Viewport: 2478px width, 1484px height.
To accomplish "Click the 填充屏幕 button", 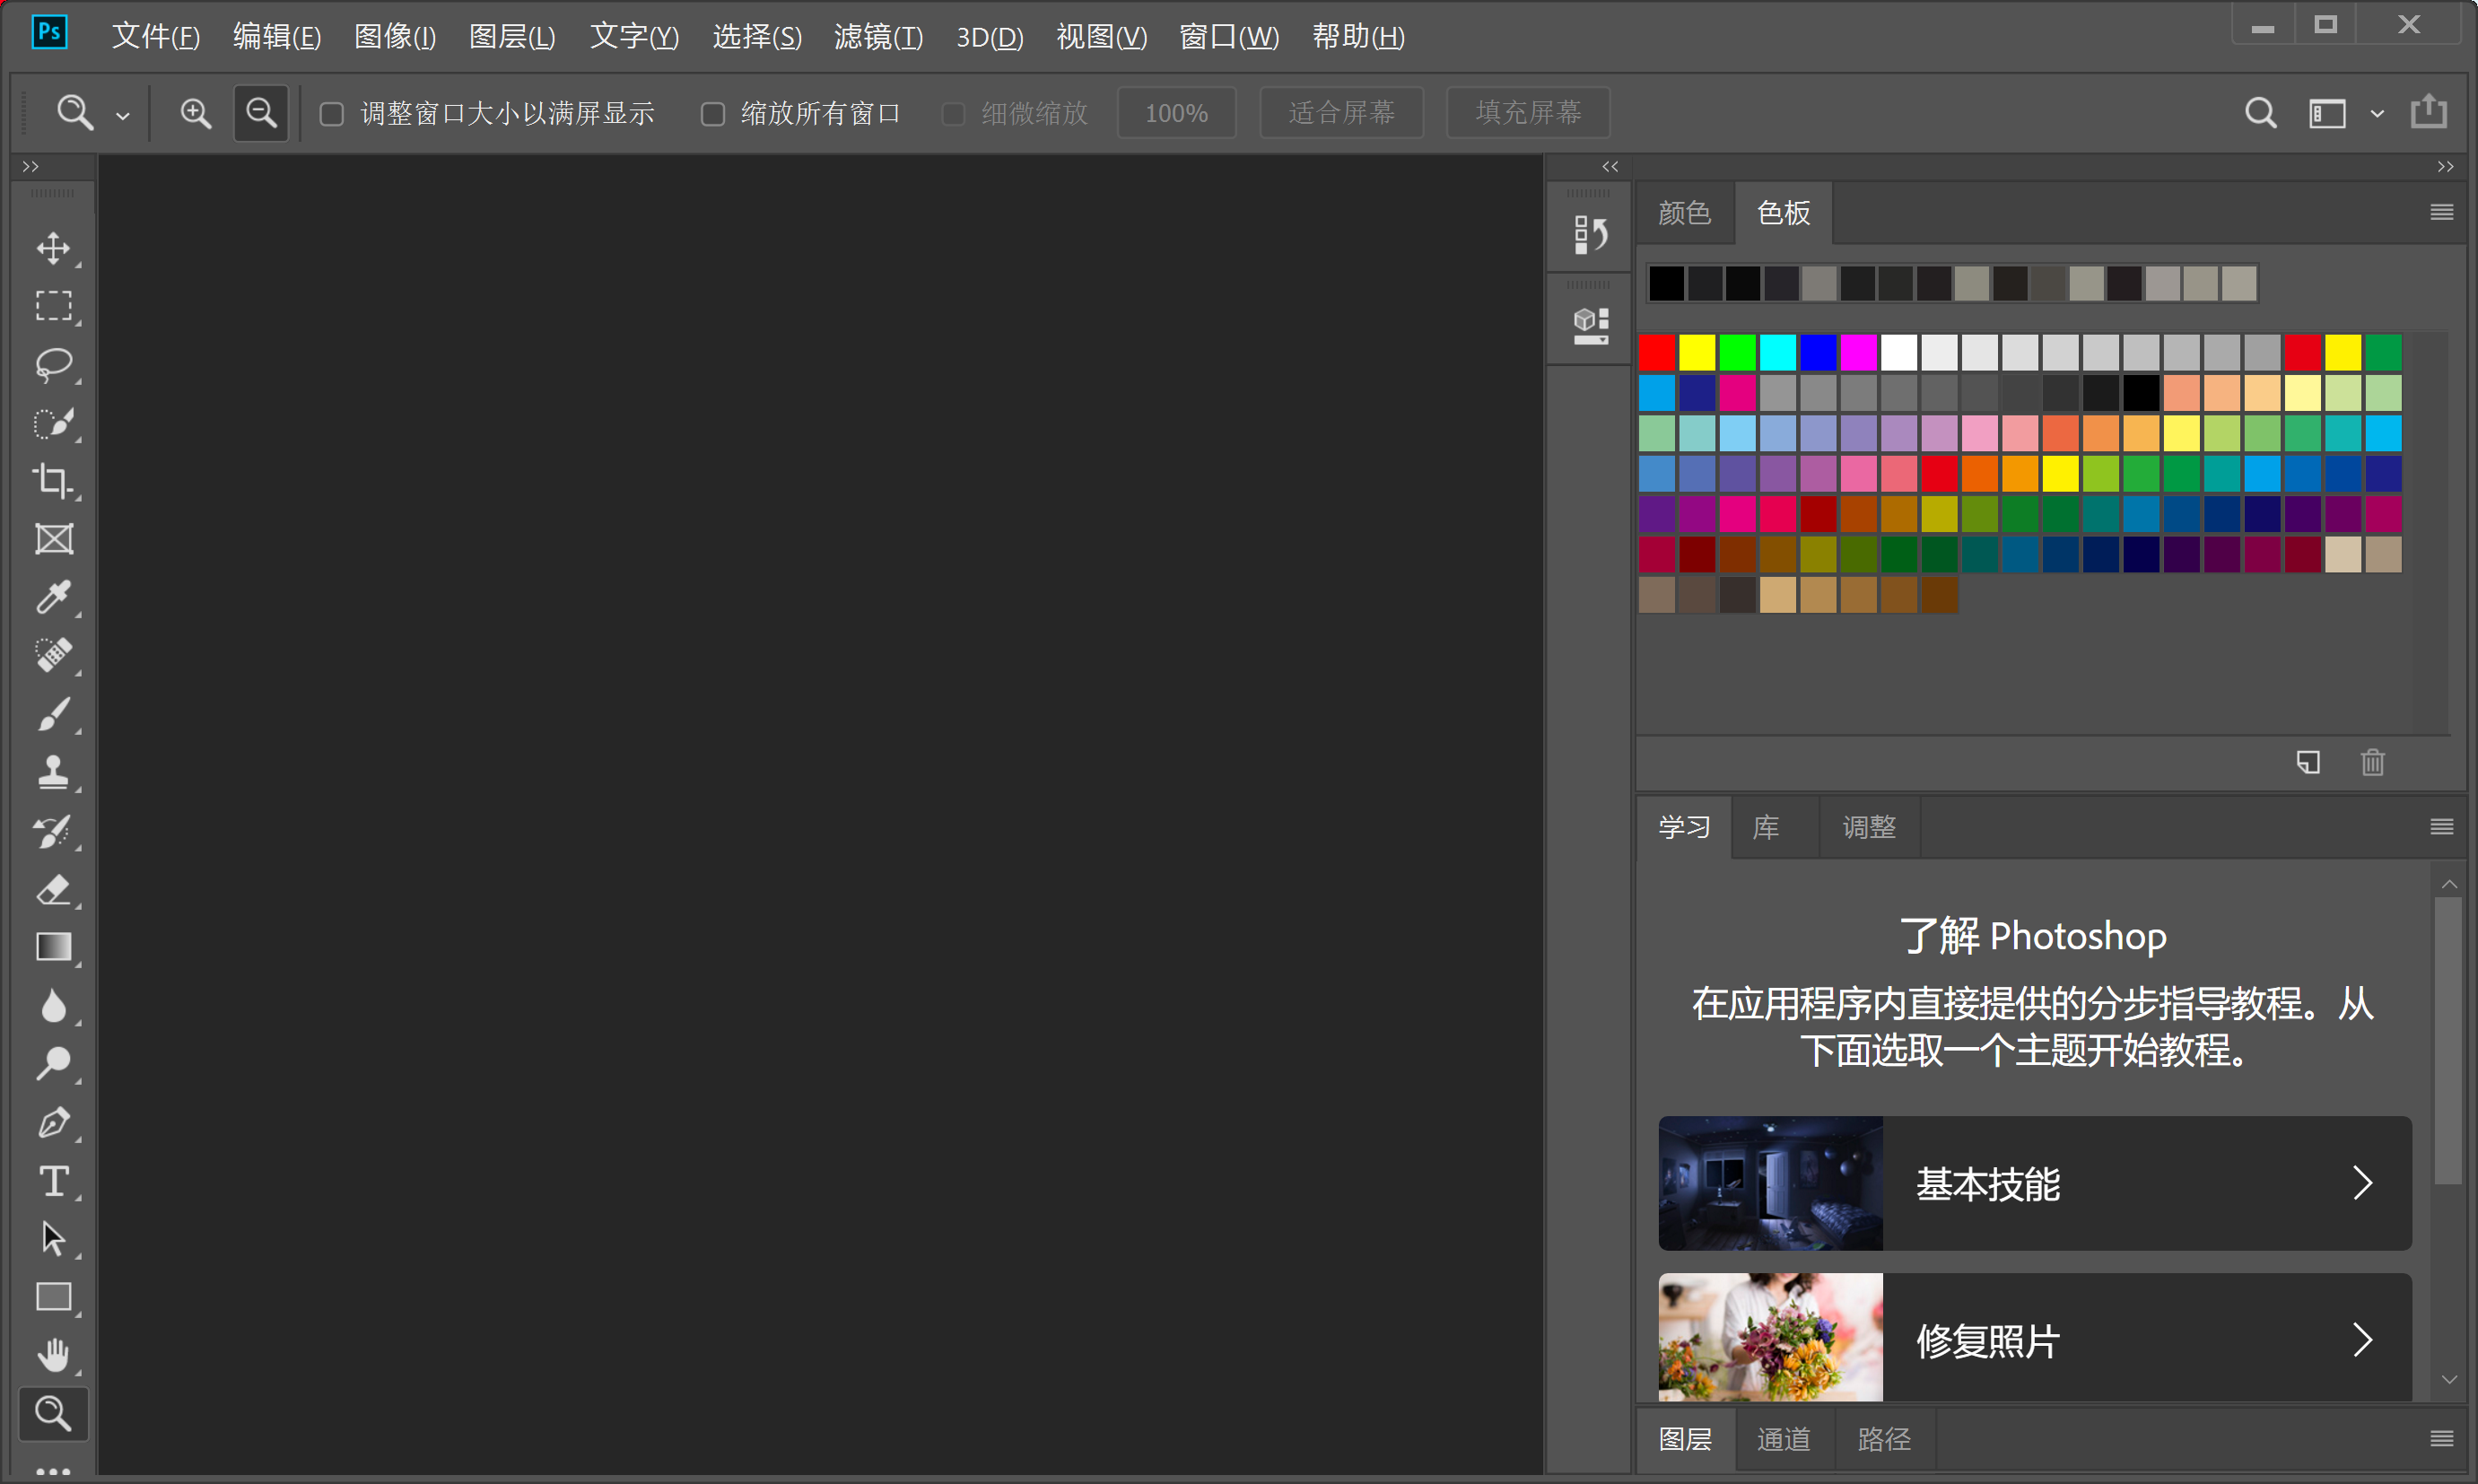I will pos(1528,113).
